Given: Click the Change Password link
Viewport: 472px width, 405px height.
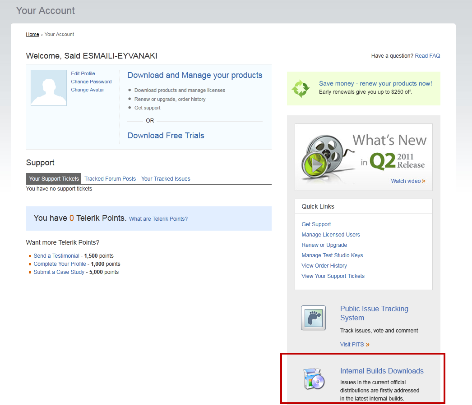Looking at the screenshot, I should pyautogui.click(x=91, y=82).
